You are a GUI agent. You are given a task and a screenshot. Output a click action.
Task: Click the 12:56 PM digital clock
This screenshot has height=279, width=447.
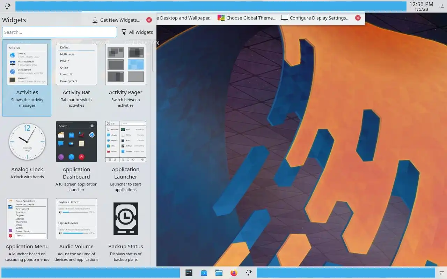point(421,6)
